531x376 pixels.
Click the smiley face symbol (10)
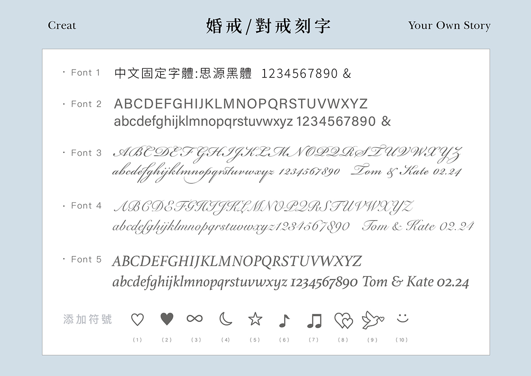point(402,318)
